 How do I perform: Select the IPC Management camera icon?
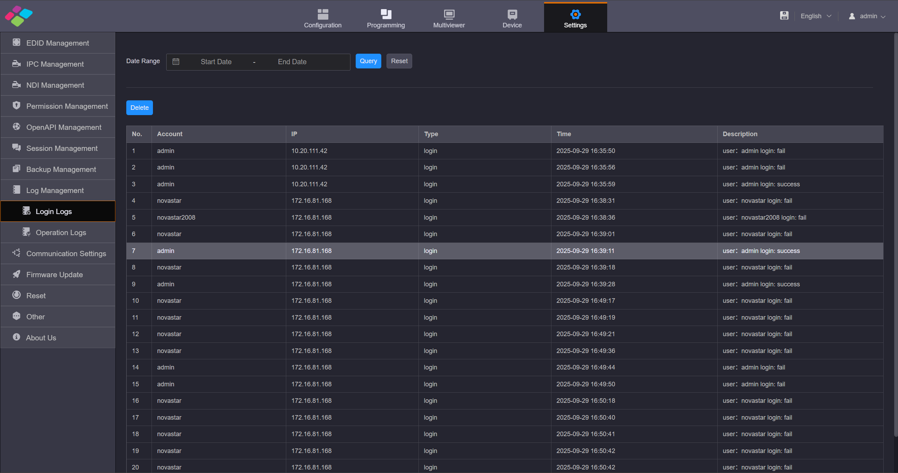point(16,64)
